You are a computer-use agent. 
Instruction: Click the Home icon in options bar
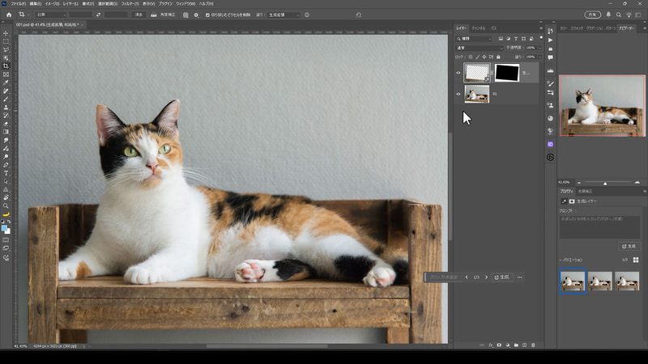[x=9, y=15]
